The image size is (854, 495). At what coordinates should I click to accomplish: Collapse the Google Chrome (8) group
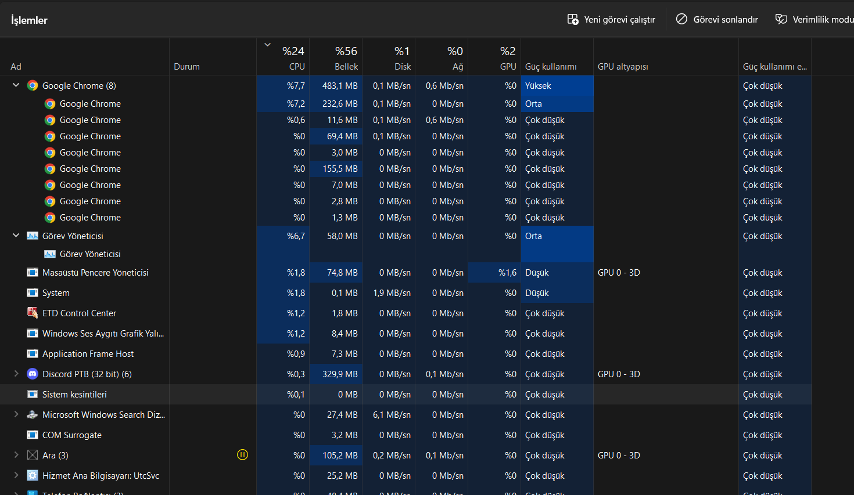16,85
